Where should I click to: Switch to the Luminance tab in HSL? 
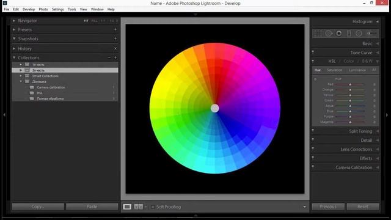(x=357, y=70)
